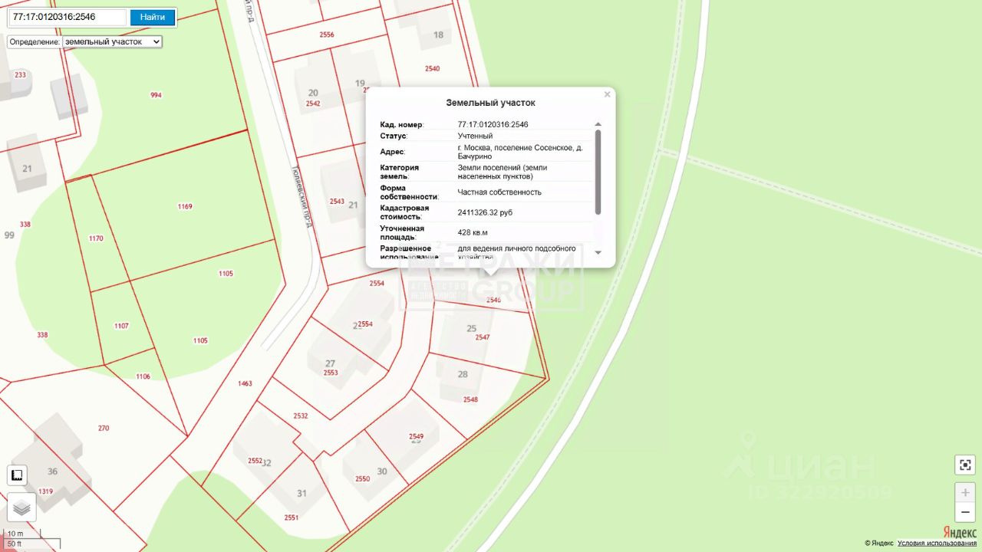
Task: Click the Уточненная площадь label
Action: click(x=403, y=232)
